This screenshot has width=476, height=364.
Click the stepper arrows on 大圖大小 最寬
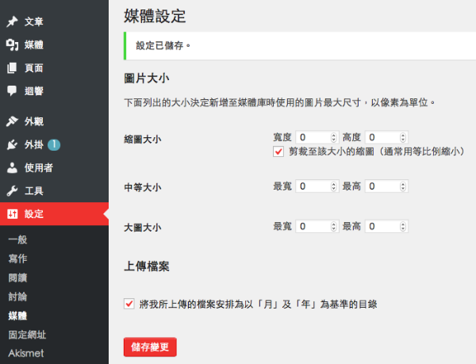tap(334, 226)
